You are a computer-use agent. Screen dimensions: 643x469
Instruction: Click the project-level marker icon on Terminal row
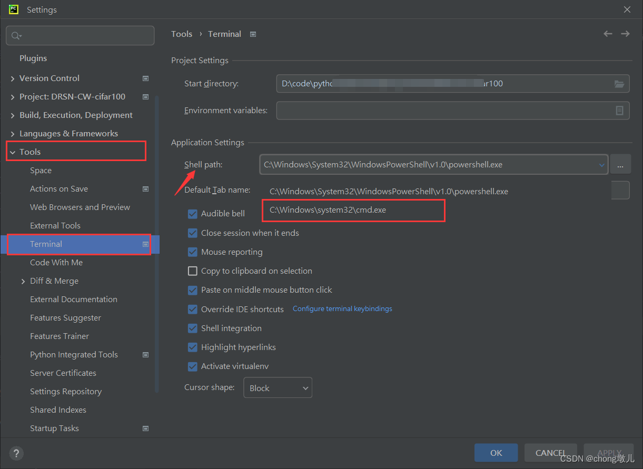[146, 244]
